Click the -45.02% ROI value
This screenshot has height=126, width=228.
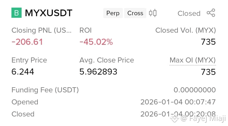[x=96, y=42]
